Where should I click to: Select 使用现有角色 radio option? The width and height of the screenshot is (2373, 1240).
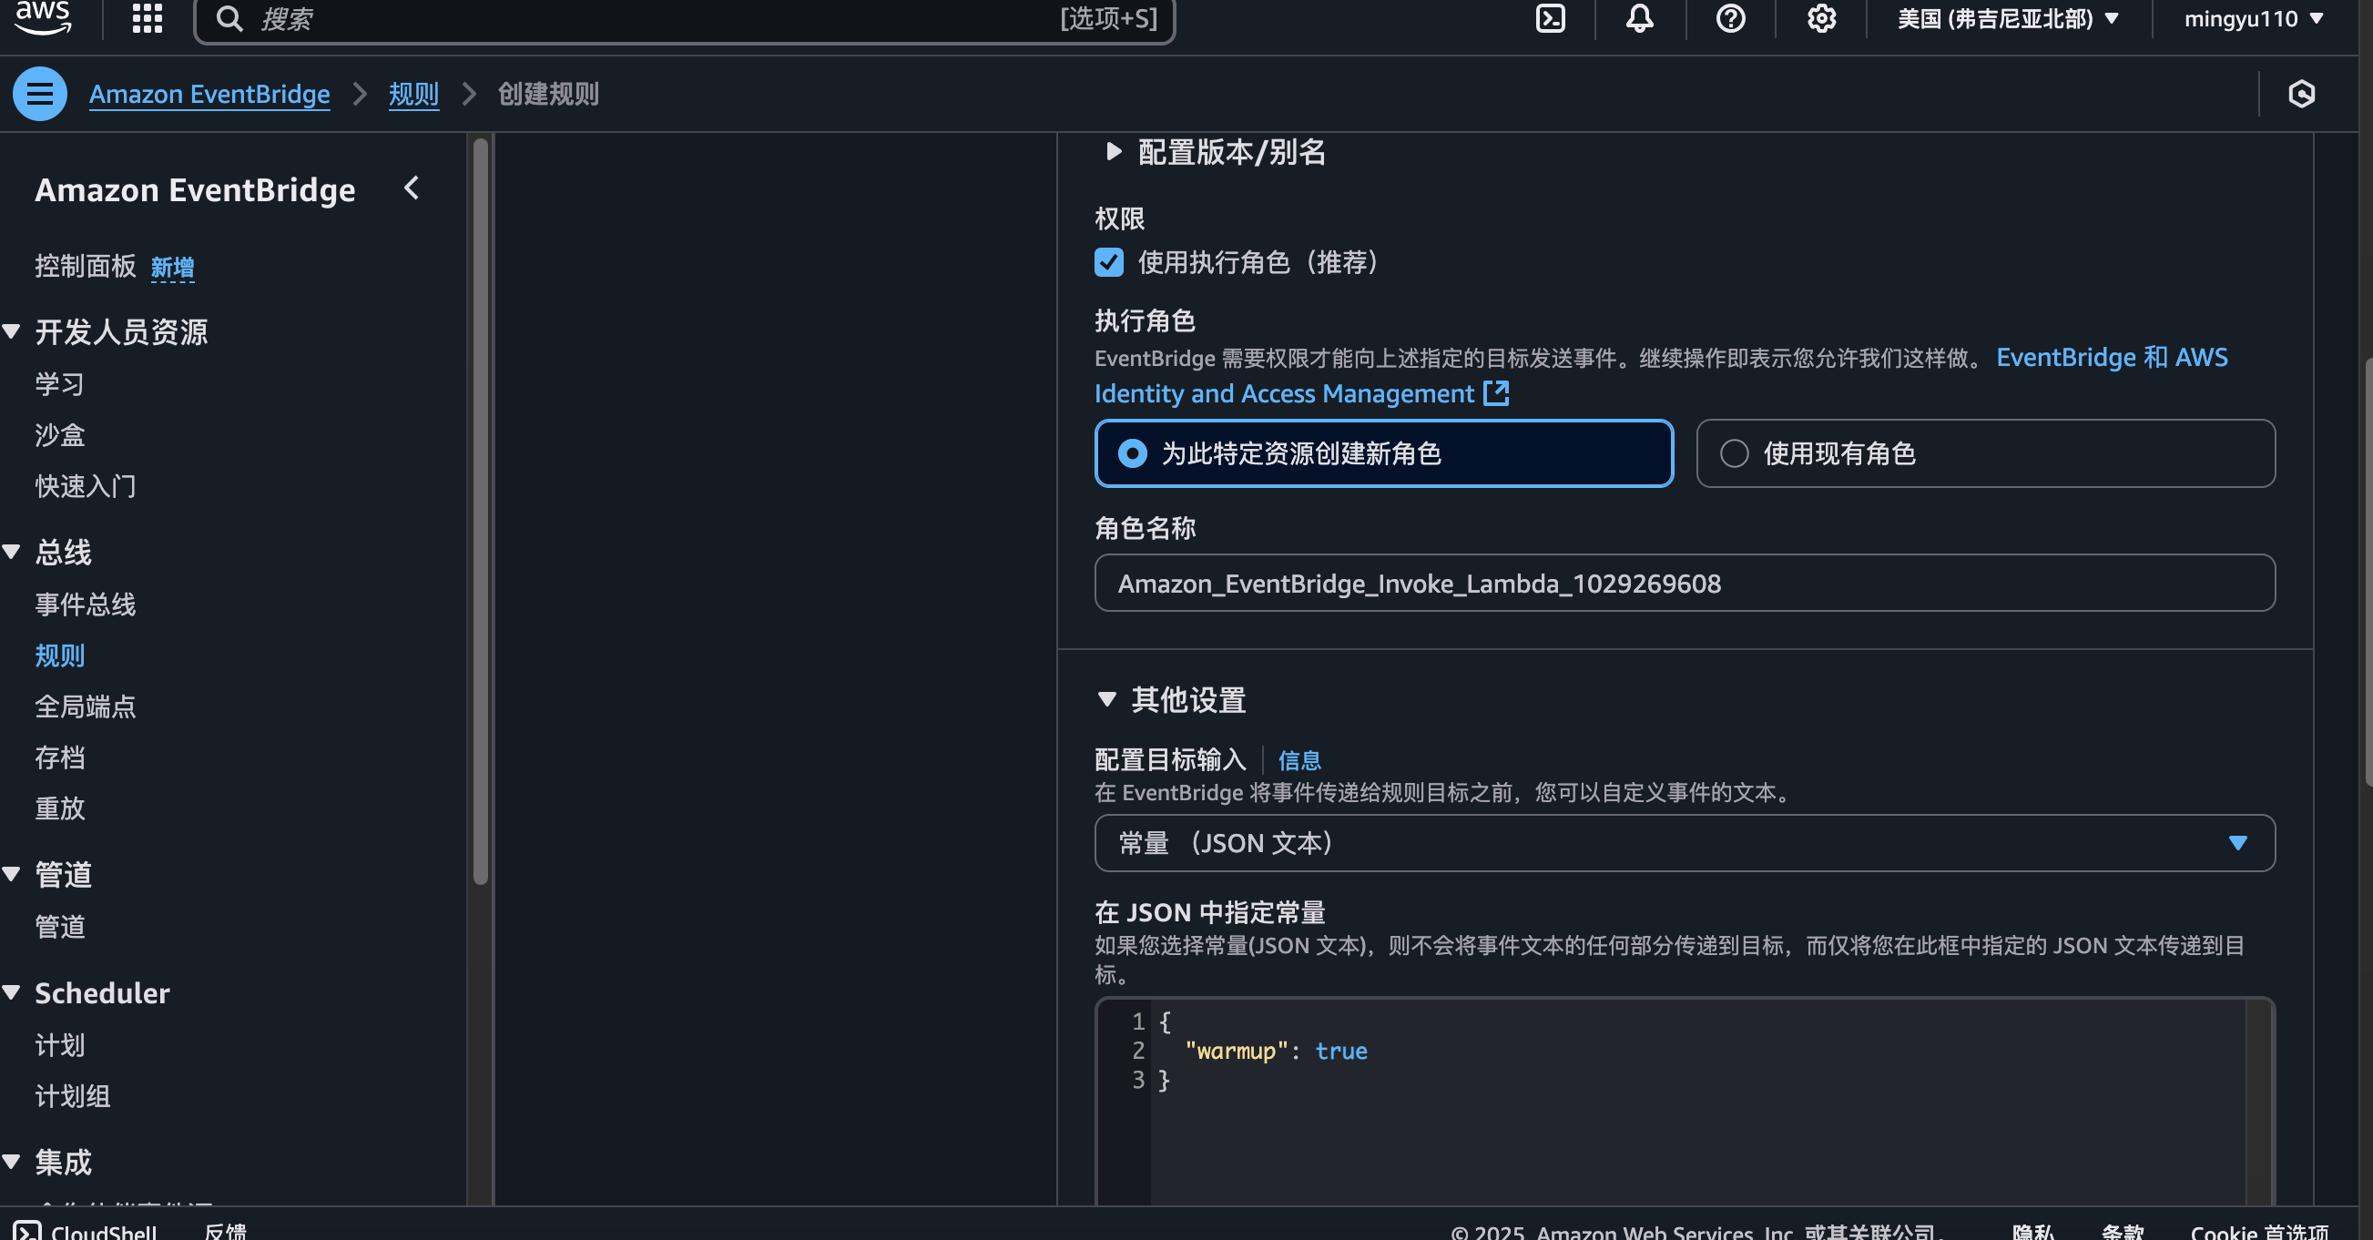1986,453
